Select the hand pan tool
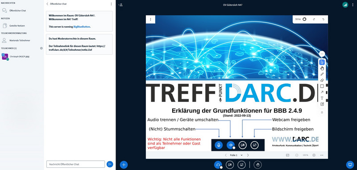The width and height of the screenshot is (357, 170). (x=322, y=68)
